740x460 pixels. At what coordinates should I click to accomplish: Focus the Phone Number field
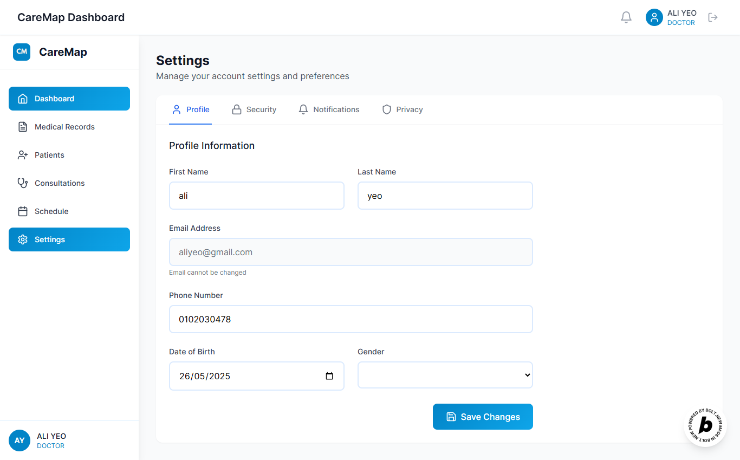point(350,319)
